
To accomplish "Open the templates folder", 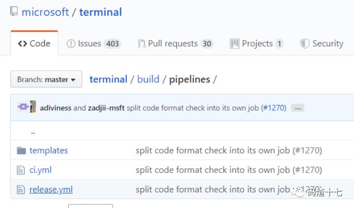I will coord(49,151).
